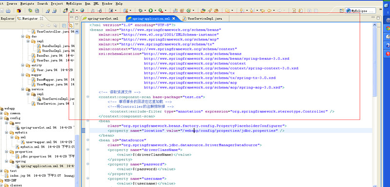This screenshot has height=187, width=390.
Task: Click the Open Perspective icon
Action: [x=342, y=11]
